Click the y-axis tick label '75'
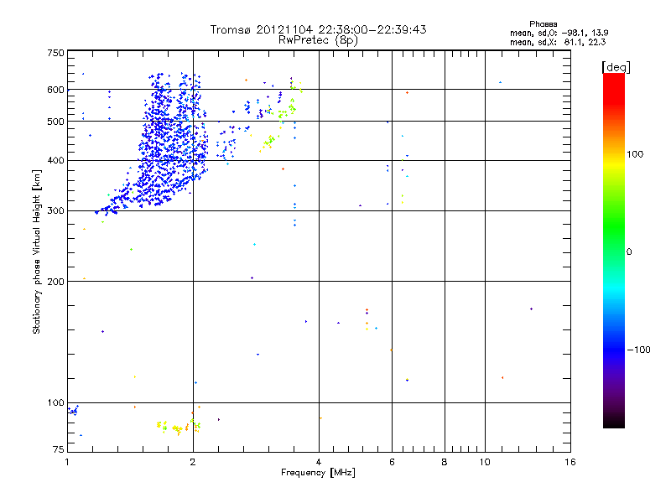The image size is (671, 503). pyautogui.click(x=59, y=449)
